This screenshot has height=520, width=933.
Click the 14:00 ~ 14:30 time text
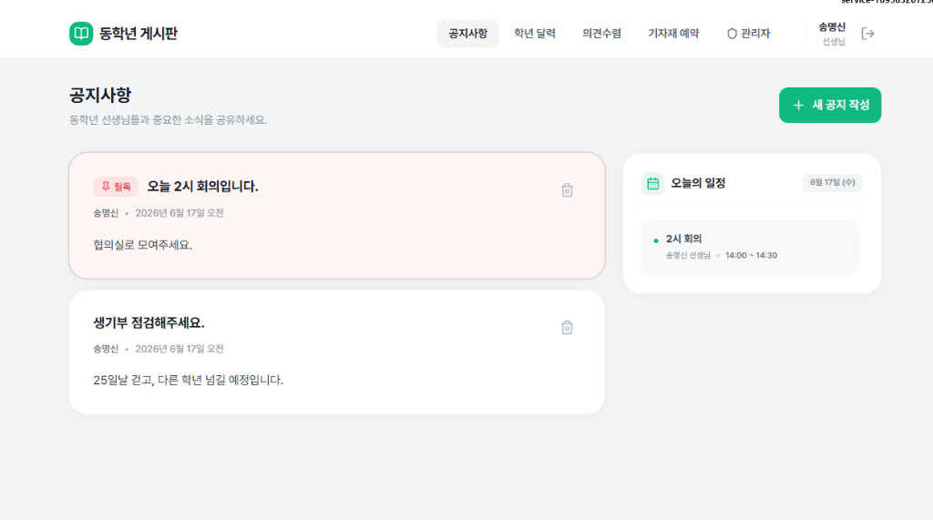point(751,255)
